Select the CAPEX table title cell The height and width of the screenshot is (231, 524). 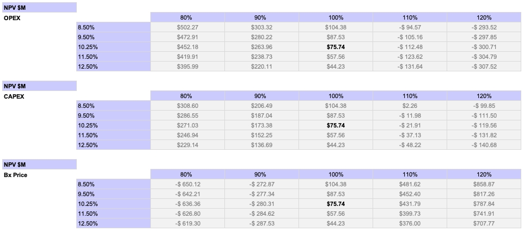[14, 96]
